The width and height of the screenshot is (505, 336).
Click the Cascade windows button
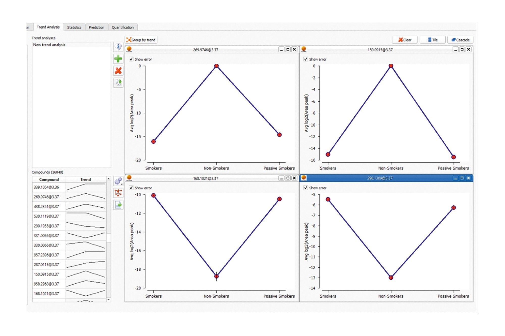click(460, 40)
